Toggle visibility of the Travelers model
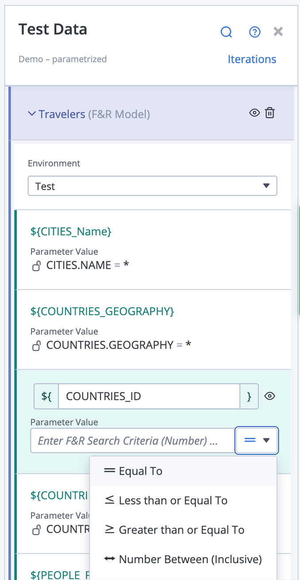The width and height of the screenshot is (300, 580). point(254,113)
